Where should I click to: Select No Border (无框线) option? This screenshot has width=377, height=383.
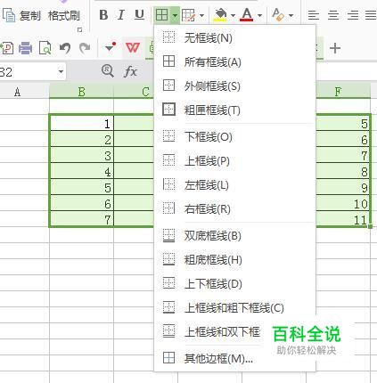(x=234, y=38)
